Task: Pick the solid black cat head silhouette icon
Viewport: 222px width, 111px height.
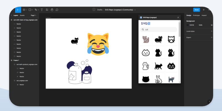Action: (146, 79)
